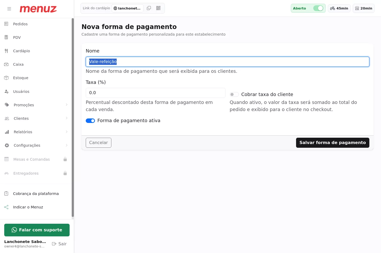
Task: Click Falar com suporte button
Action: pos(37,230)
